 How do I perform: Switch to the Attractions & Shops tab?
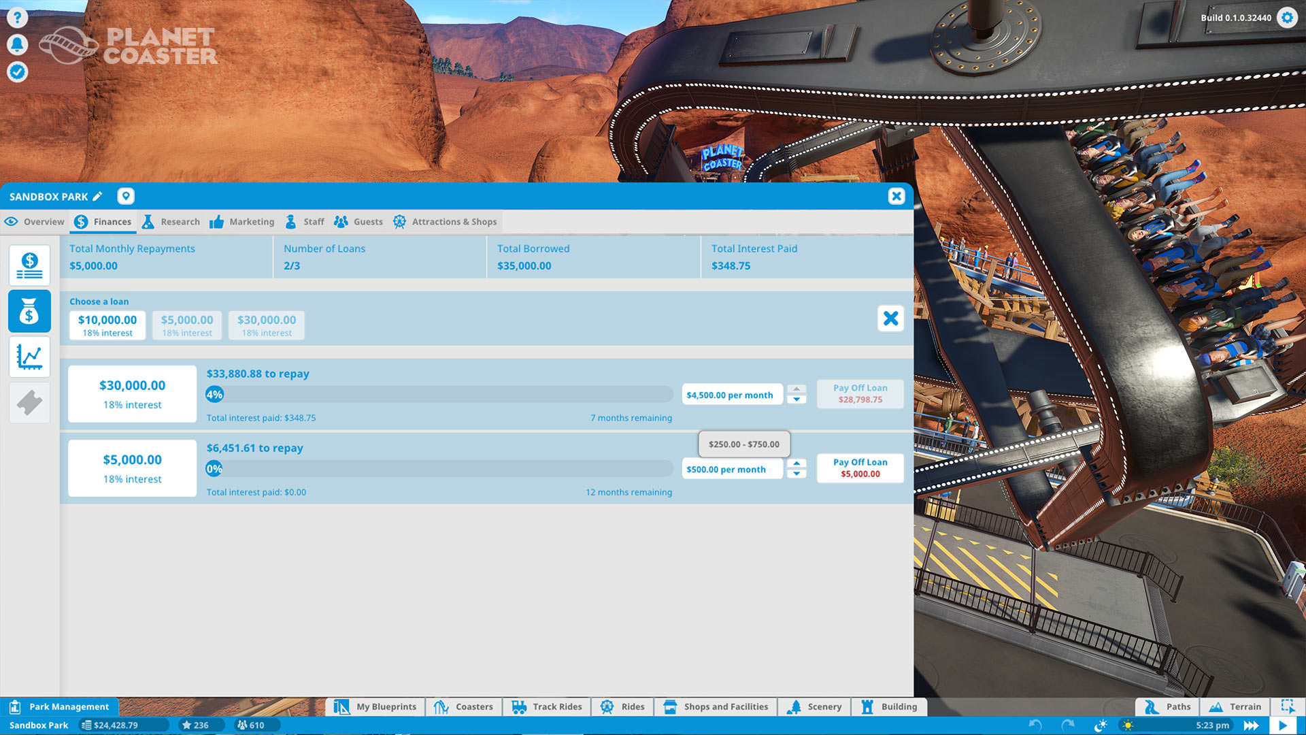445,222
